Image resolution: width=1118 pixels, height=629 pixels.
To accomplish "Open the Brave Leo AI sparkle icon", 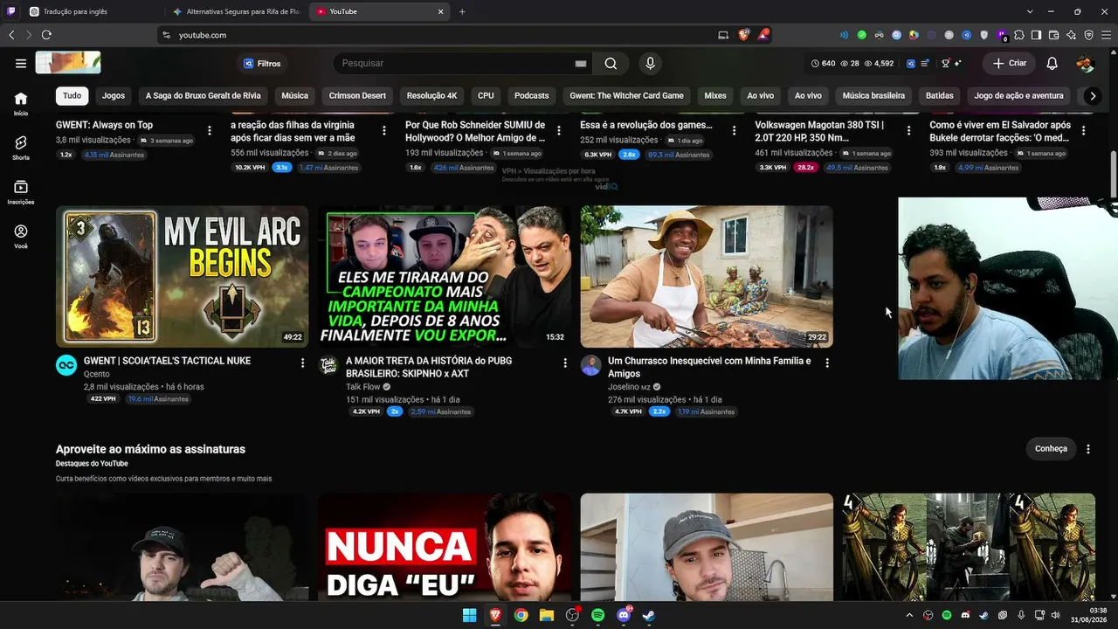I will click(x=1071, y=35).
